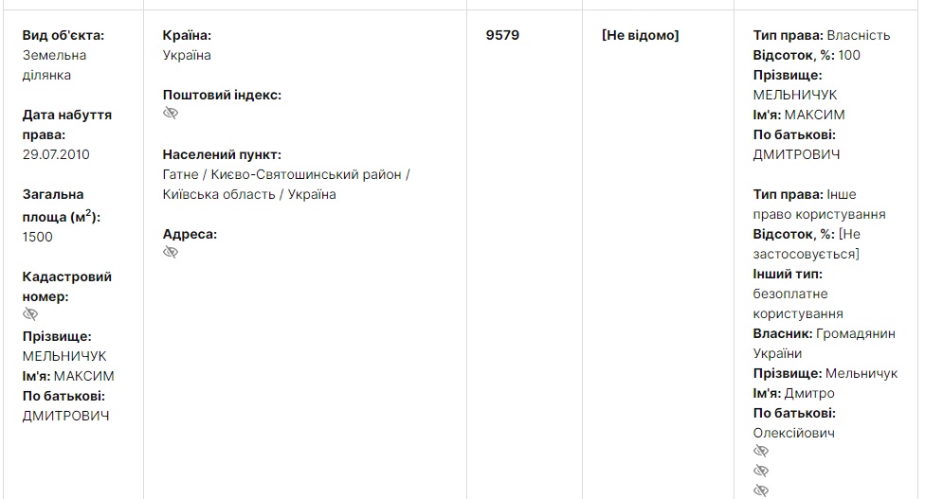Click the hidden-eye icon under Кадастровий номер
Screen dimensions: 925x499
click(30, 314)
